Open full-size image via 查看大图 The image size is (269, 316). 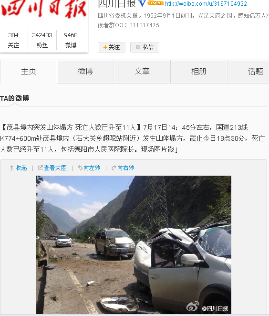coord(52,168)
